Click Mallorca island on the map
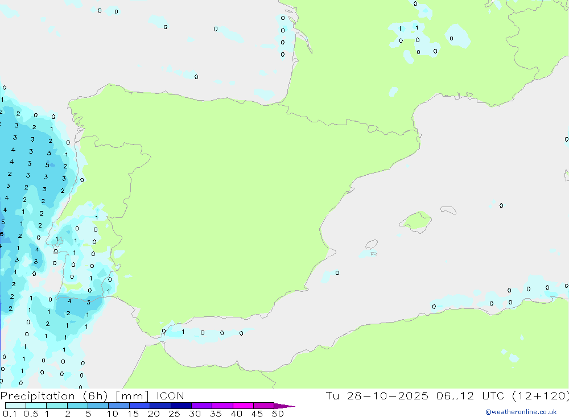 [416, 221]
